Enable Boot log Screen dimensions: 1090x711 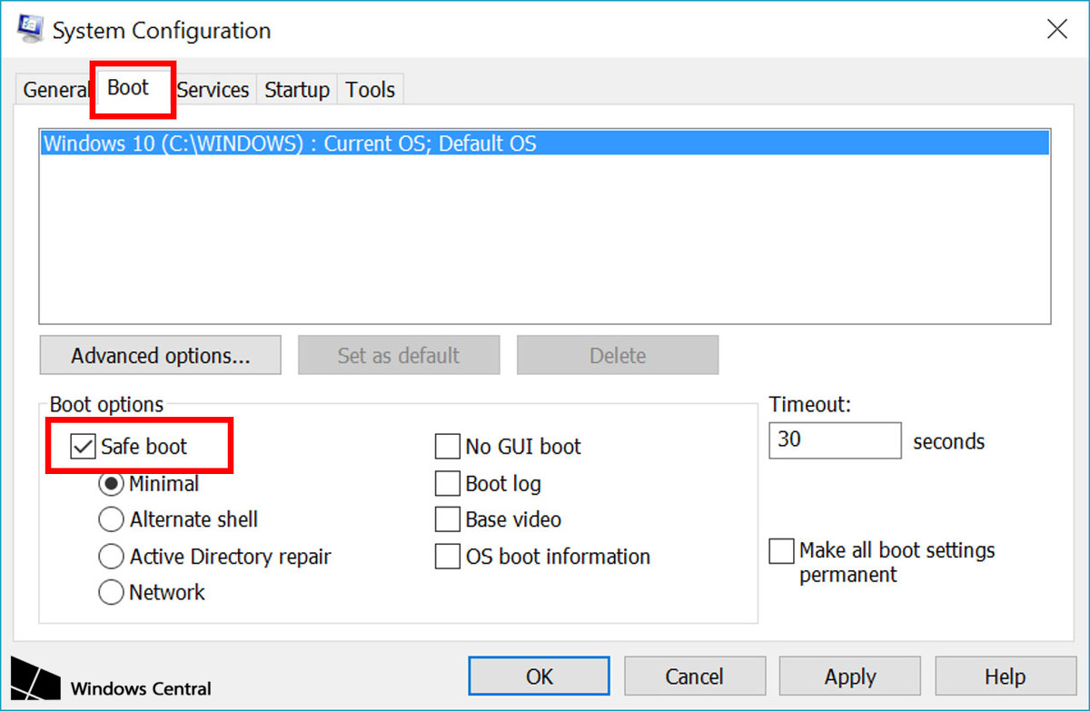tap(448, 483)
